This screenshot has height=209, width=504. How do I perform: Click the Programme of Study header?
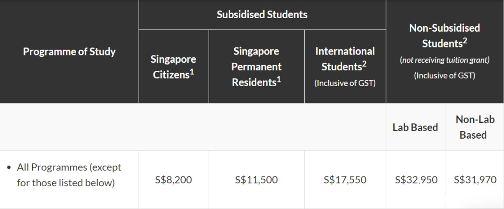point(69,52)
